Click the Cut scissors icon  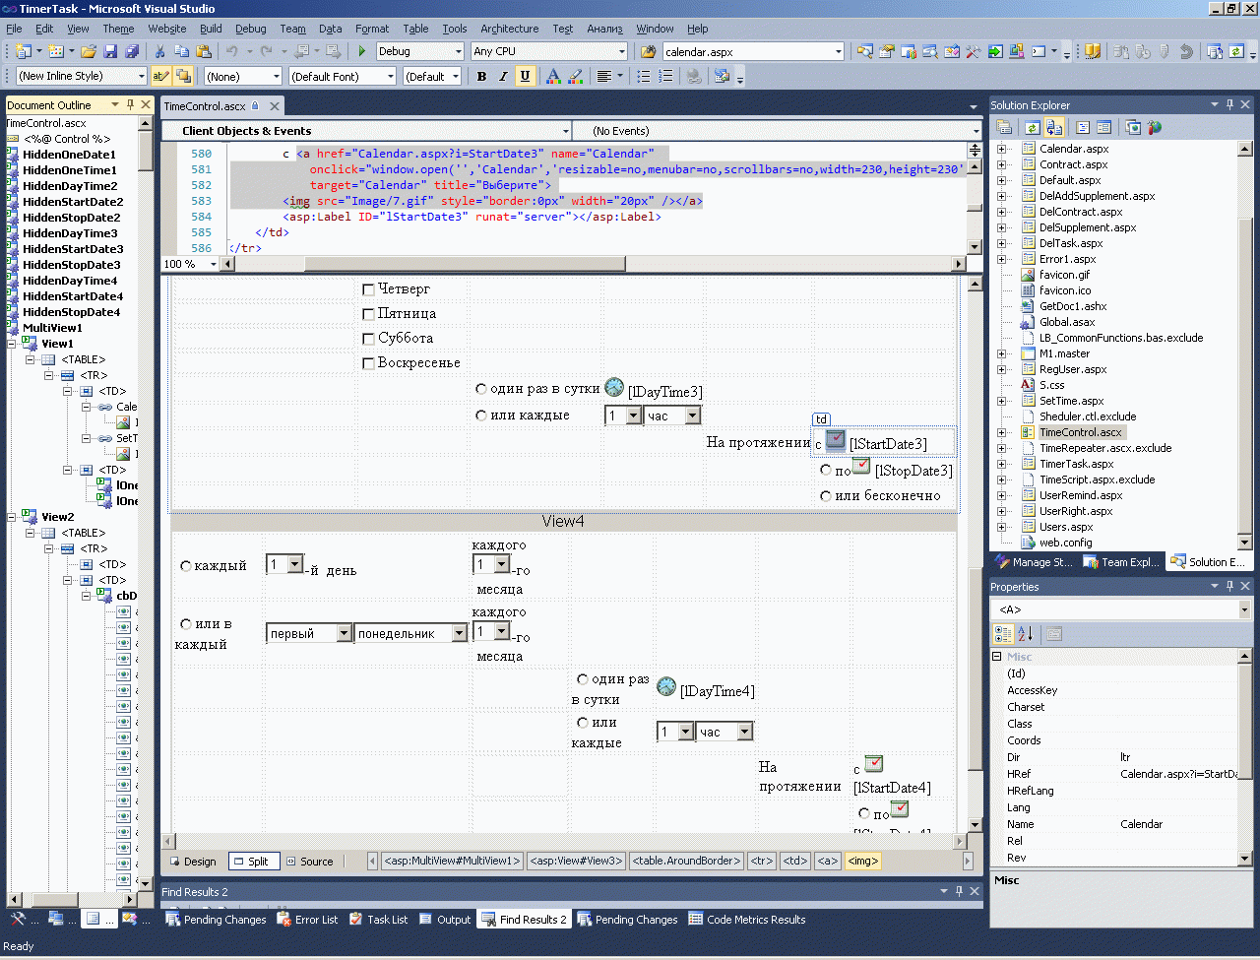(x=160, y=51)
